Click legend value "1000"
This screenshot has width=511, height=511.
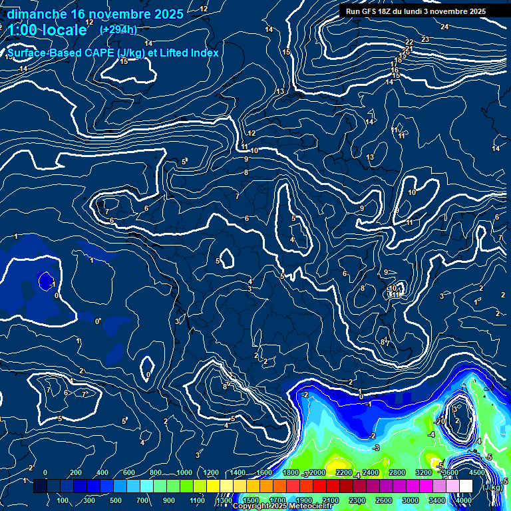coord(184,472)
